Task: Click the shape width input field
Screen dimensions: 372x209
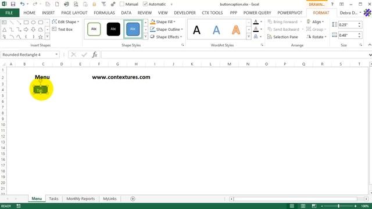Action: pos(348,35)
